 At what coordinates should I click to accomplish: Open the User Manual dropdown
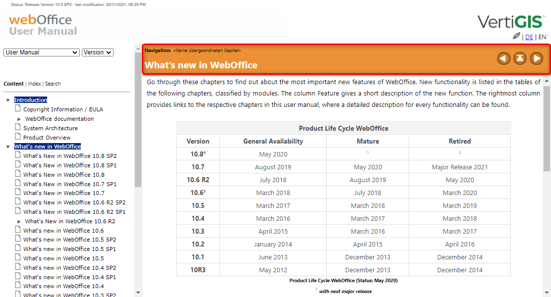pos(42,52)
